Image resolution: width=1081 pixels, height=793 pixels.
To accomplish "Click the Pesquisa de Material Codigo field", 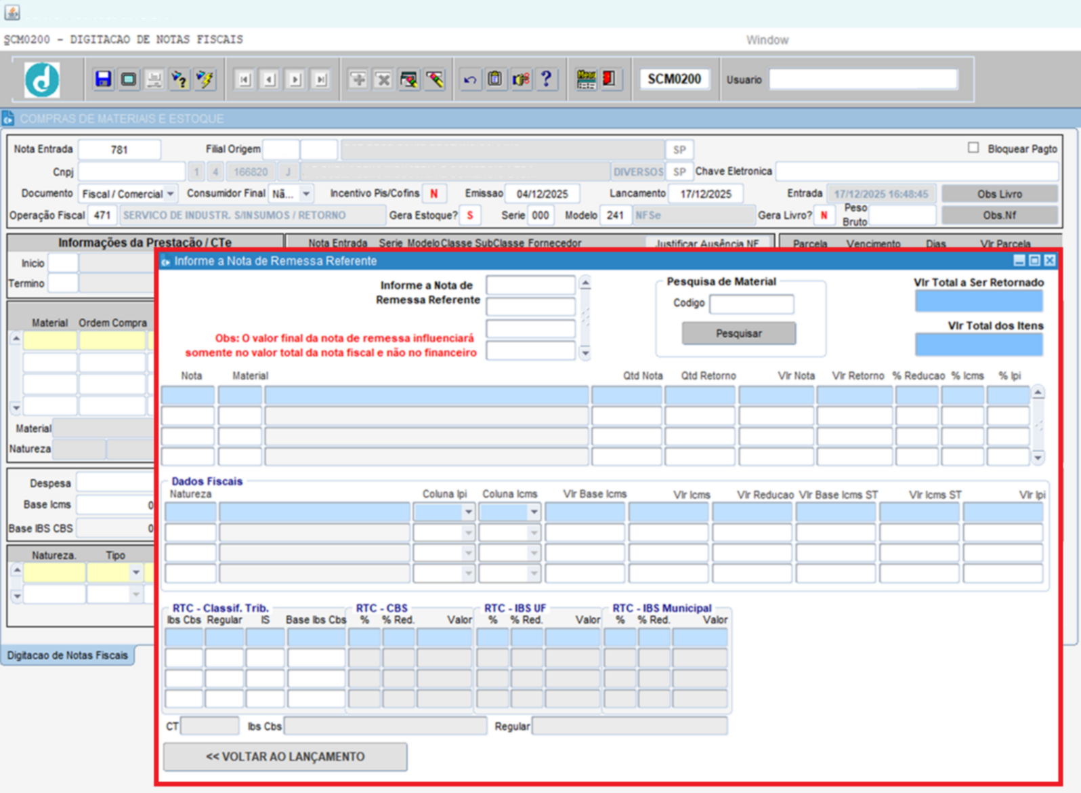I will (x=751, y=304).
